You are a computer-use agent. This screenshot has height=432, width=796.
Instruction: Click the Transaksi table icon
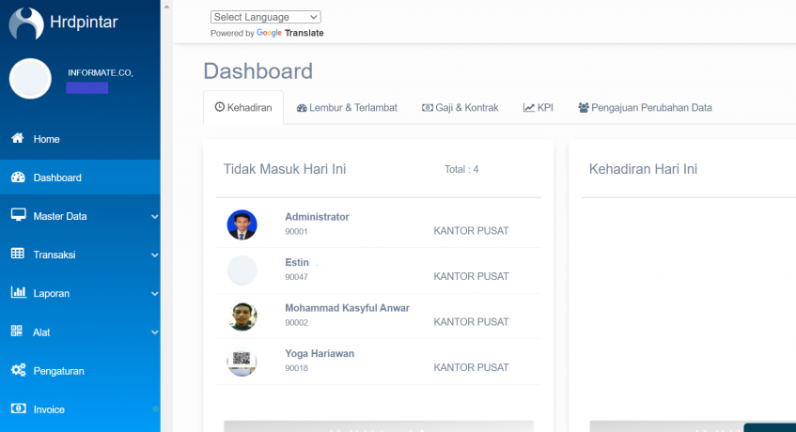click(18, 255)
